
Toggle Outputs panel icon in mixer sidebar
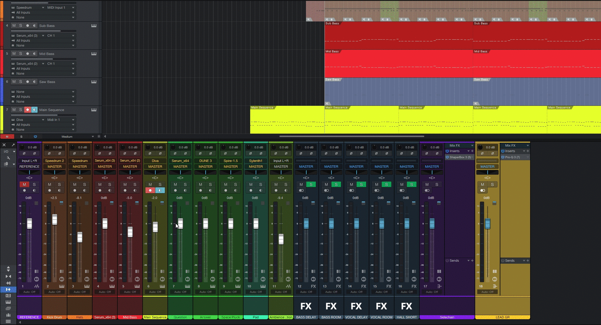8,289
